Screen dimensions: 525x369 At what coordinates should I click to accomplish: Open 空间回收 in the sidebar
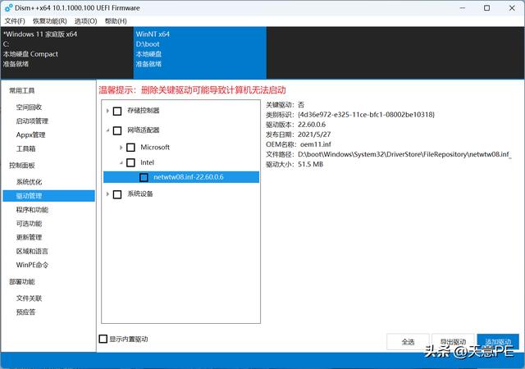click(29, 107)
